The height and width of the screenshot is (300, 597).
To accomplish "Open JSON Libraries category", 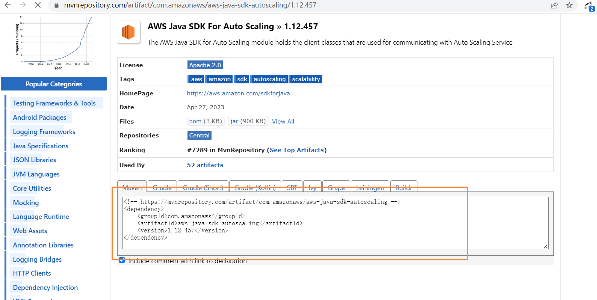I will click(35, 160).
